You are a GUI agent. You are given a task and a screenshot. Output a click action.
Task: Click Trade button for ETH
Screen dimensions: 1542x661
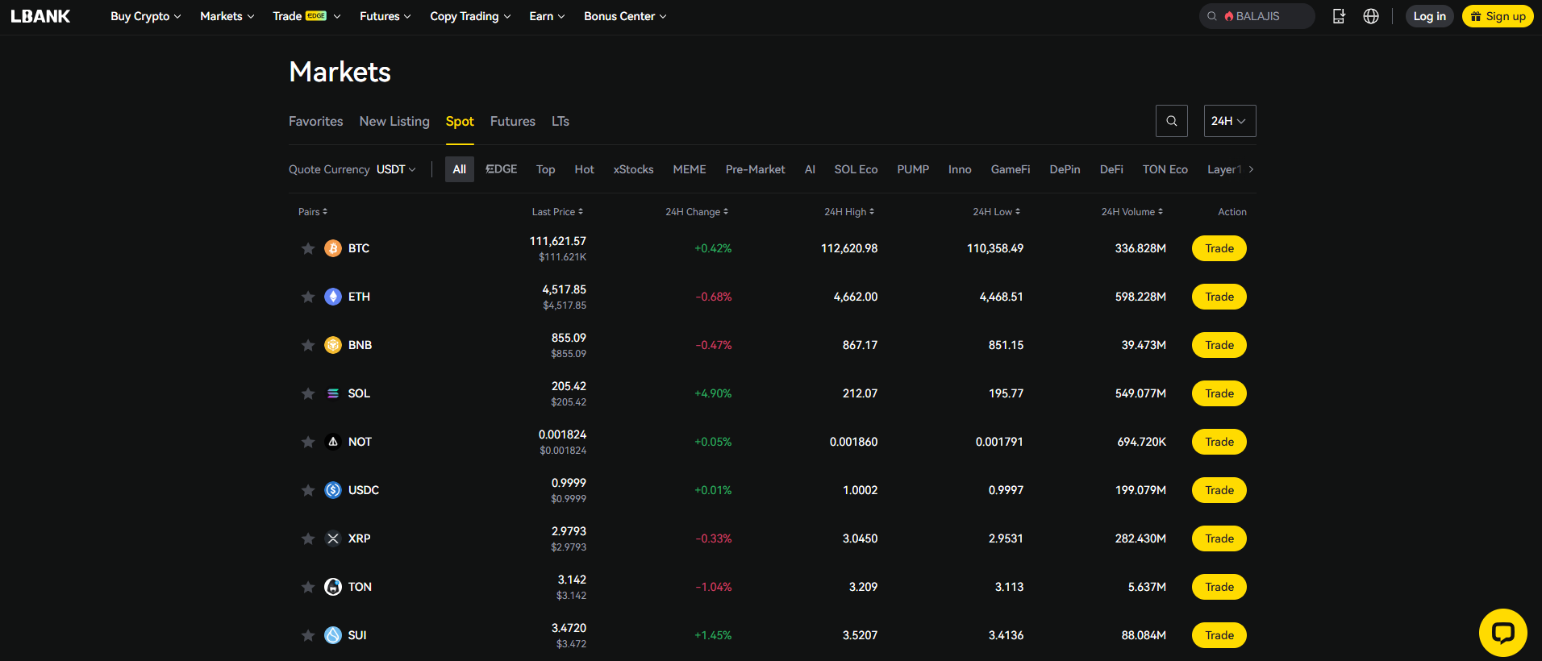1219,297
